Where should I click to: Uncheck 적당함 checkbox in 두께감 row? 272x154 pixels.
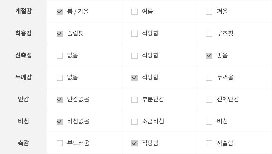pyautogui.click(x=134, y=78)
